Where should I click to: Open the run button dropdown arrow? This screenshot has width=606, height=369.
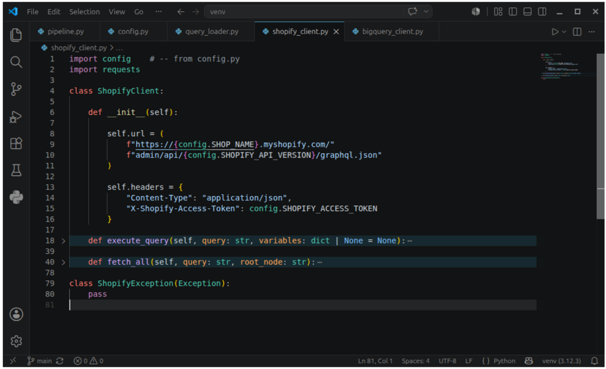coord(564,32)
